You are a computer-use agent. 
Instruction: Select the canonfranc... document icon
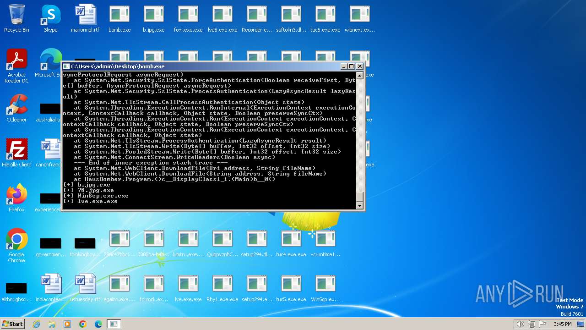tap(49, 153)
